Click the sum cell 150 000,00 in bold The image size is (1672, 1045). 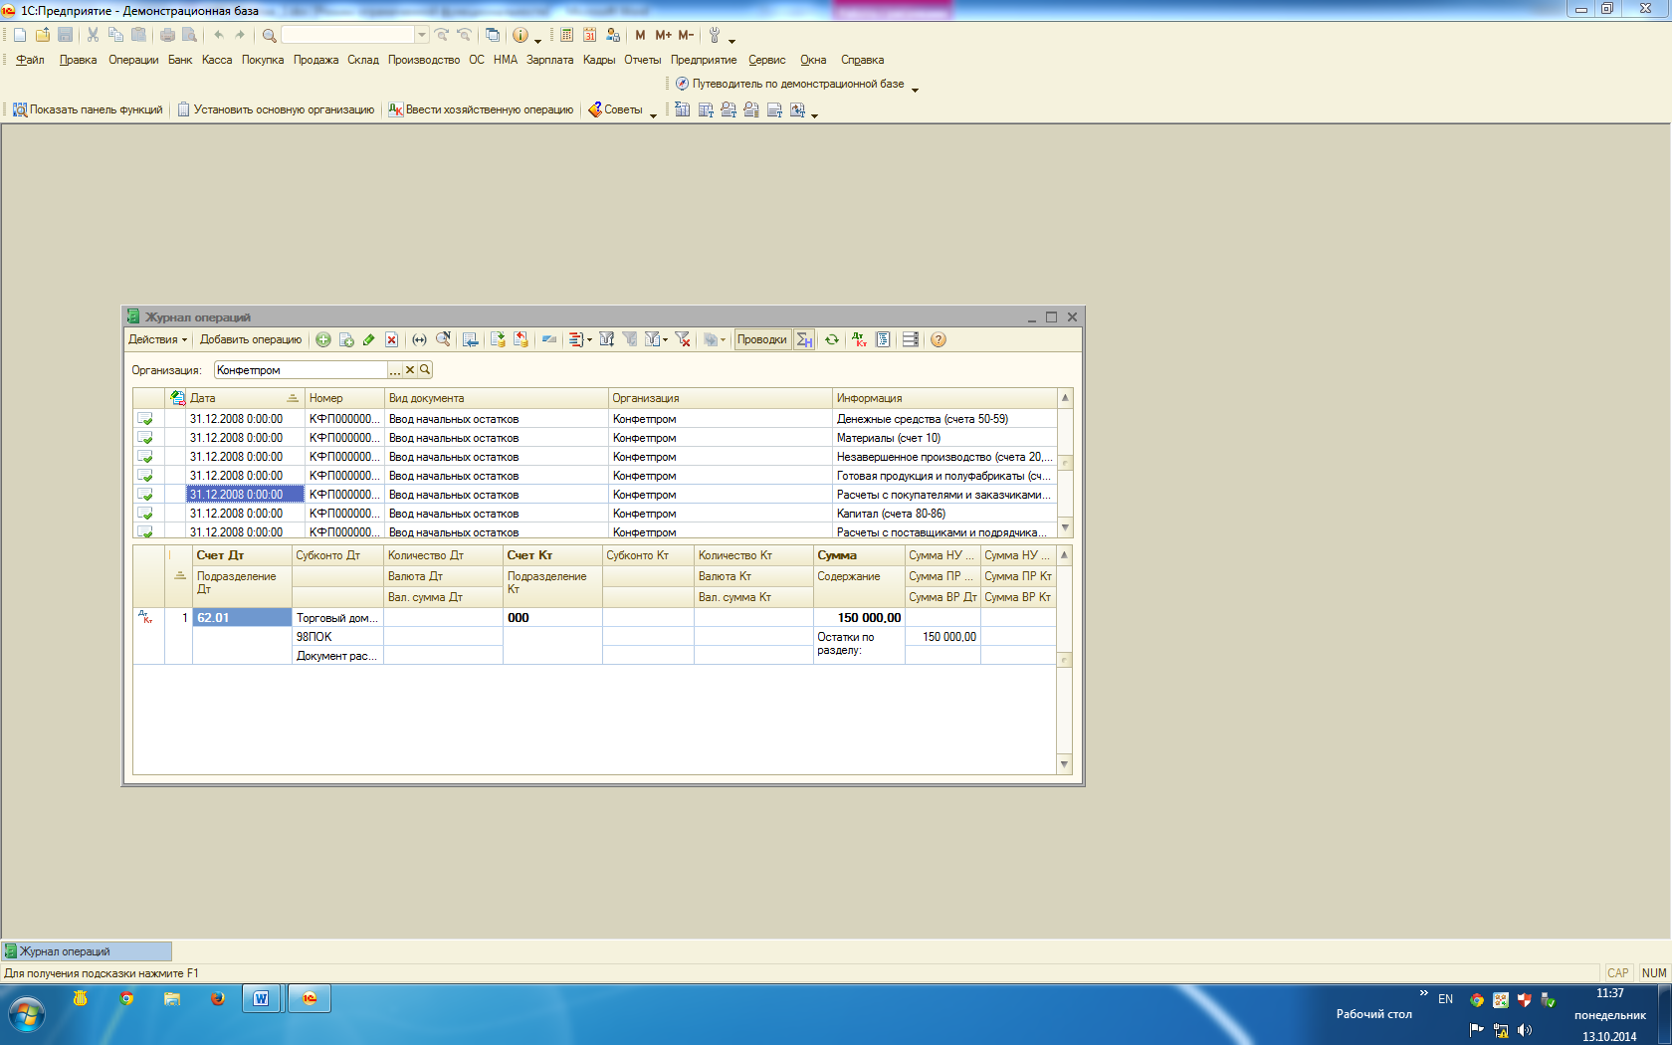point(859,618)
